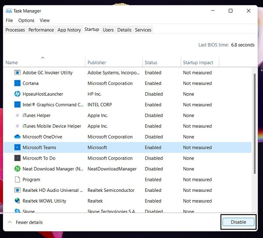Click the Realtek WOWL Utility icon
Viewport: 263px width, 238px height.
pos(17,201)
